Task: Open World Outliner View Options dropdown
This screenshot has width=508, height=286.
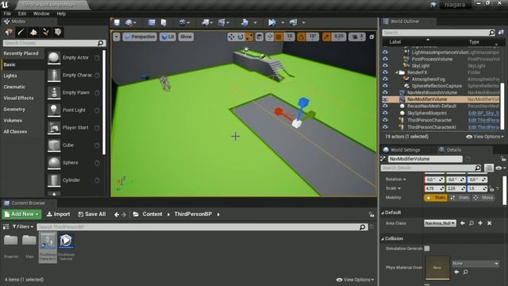Action: pos(485,137)
